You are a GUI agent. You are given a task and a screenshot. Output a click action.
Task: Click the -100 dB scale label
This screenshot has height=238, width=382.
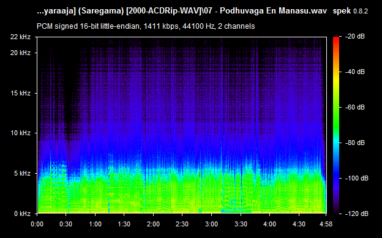[357, 178]
